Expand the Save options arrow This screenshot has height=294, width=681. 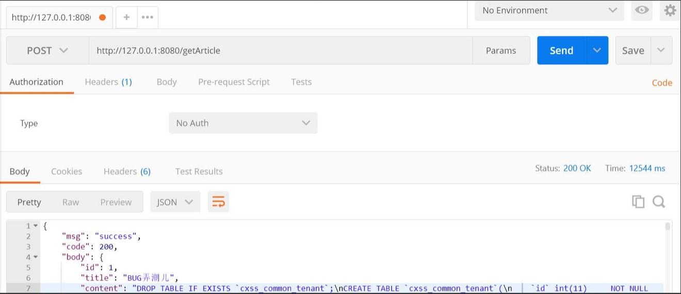coord(661,50)
